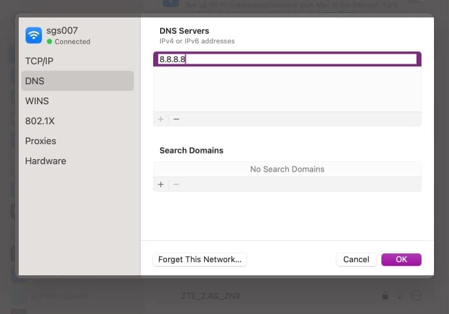449x314 pixels.
Task: Click the No Search Domains placeholder
Action: (x=287, y=169)
